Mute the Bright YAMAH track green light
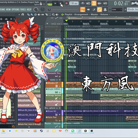This screenshot has width=138, height=138. click(x=60, y=92)
